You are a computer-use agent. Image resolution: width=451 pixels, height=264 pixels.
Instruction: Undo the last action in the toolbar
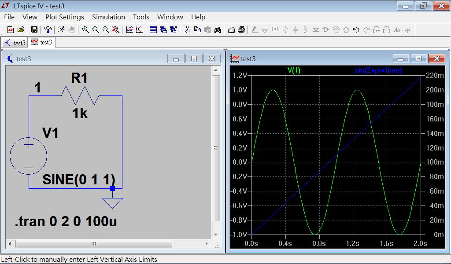click(x=356, y=29)
